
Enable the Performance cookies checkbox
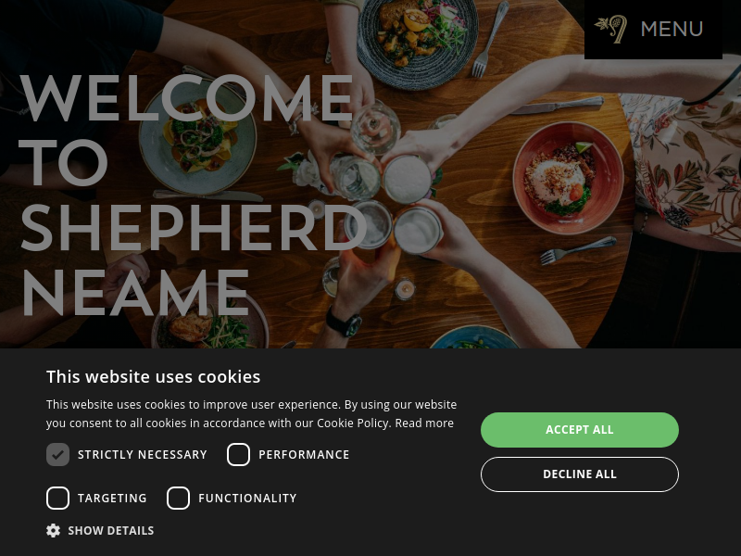click(238, 454)
